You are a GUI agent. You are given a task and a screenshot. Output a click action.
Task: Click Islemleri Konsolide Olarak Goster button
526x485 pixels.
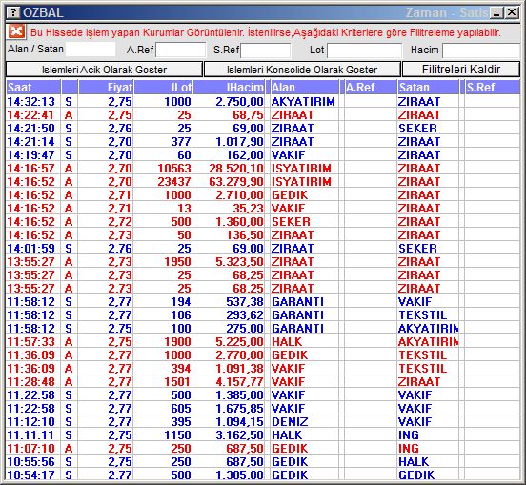click(302, 70)
